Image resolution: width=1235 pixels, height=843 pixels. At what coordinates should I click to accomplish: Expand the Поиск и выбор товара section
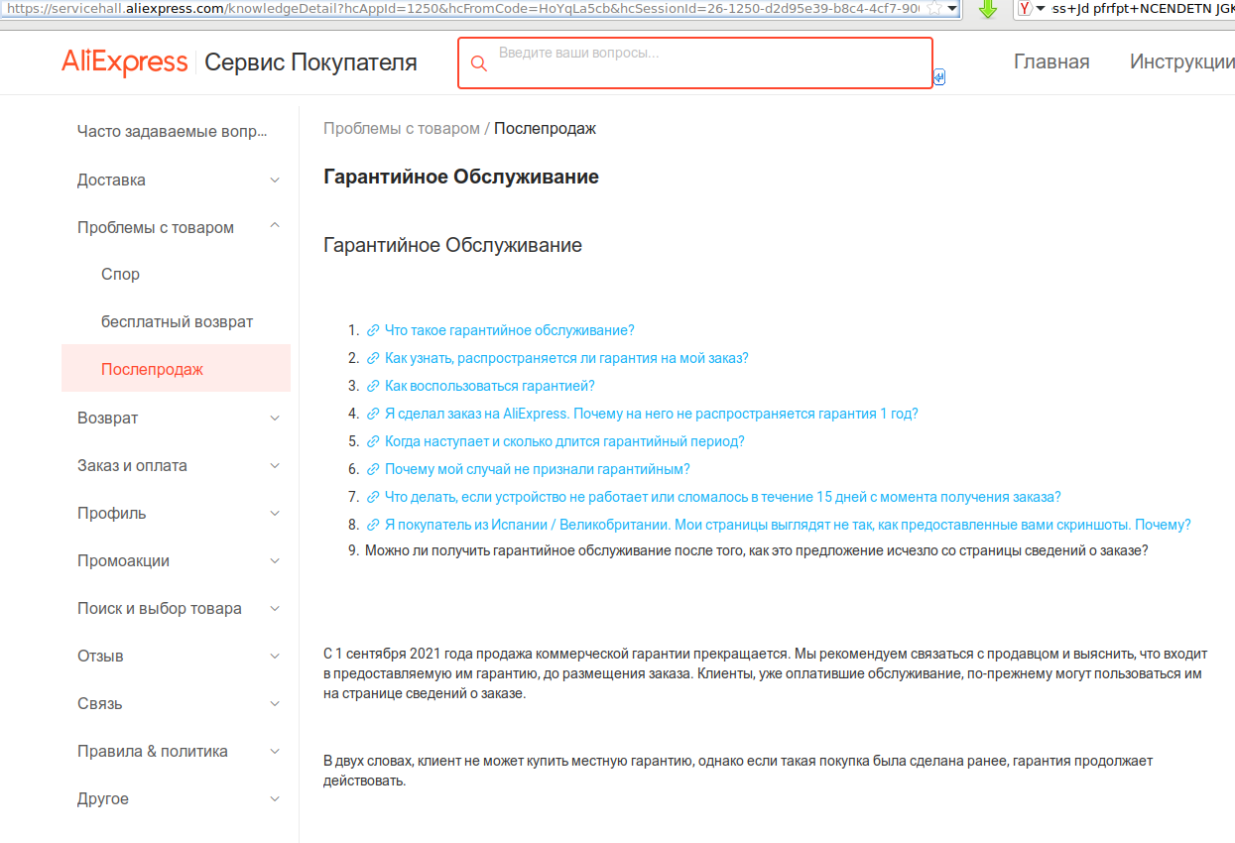[275, 608]
